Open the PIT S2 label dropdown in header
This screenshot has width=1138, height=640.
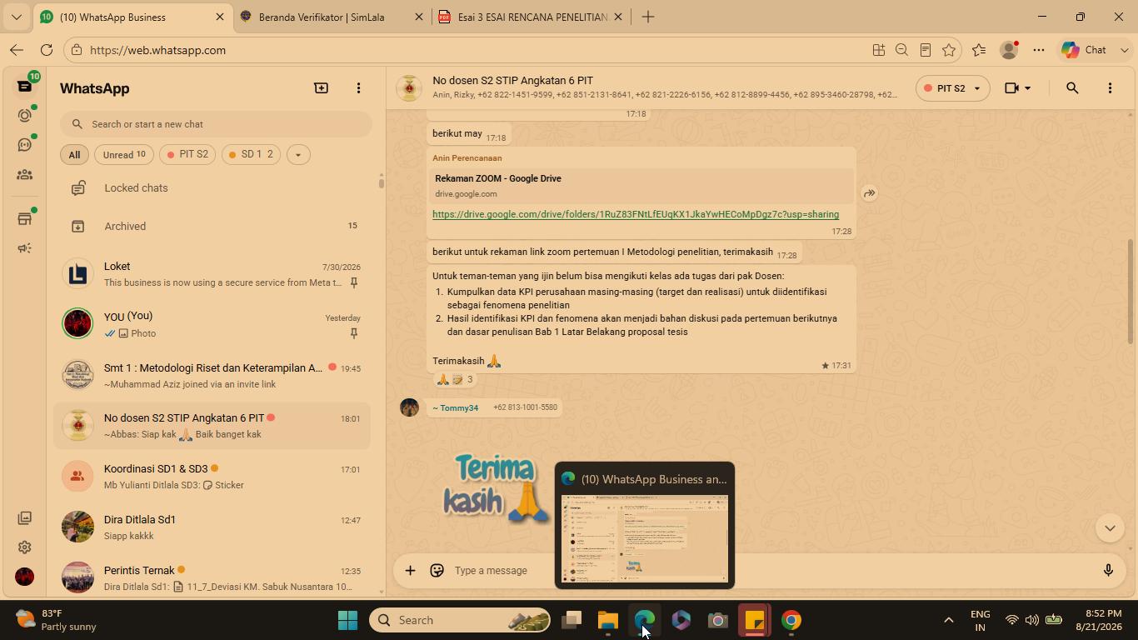[952, 88]
